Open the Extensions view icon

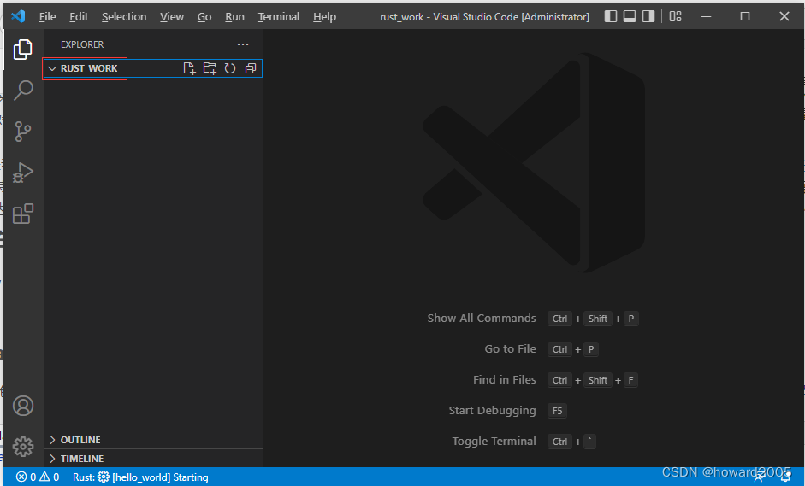[x=22, y=214]
